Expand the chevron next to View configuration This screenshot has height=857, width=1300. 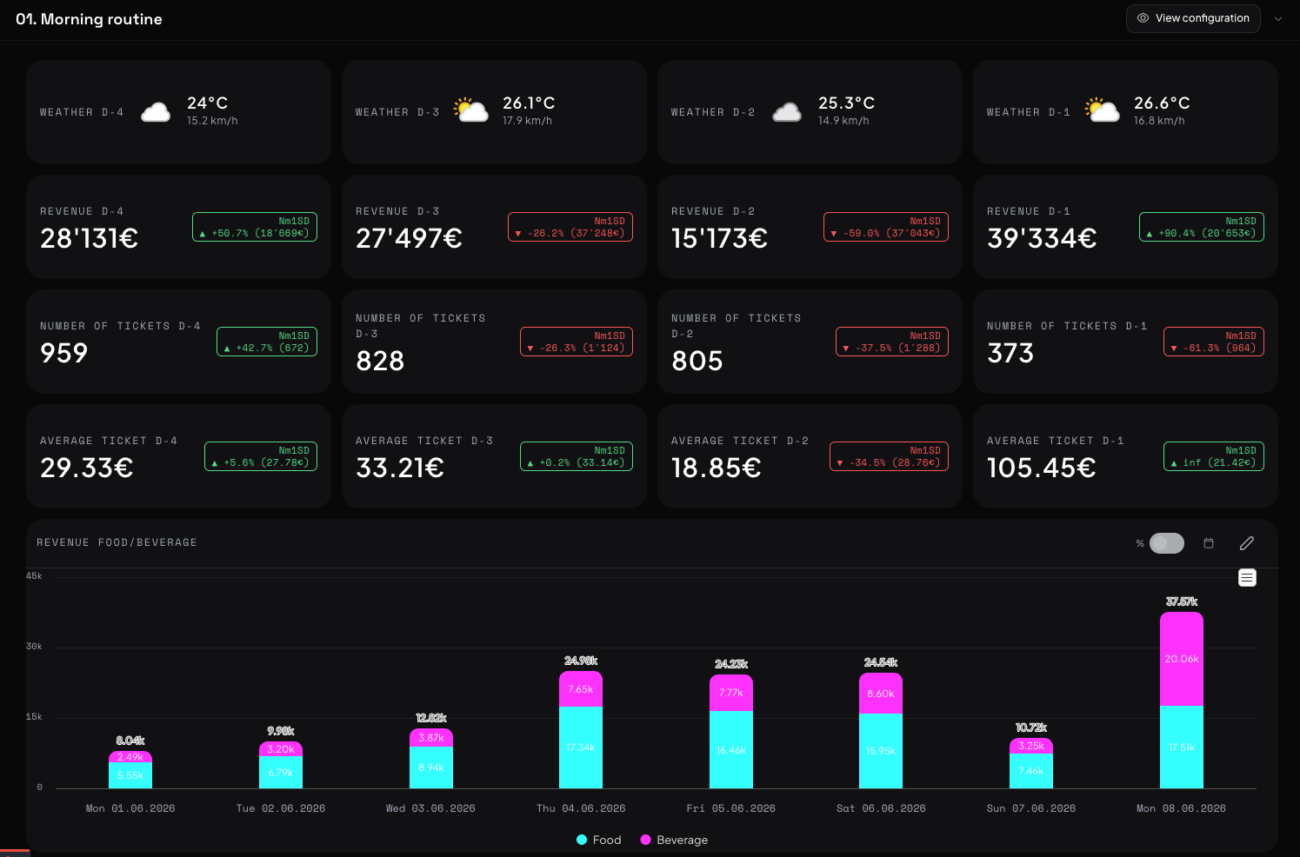1278,18
